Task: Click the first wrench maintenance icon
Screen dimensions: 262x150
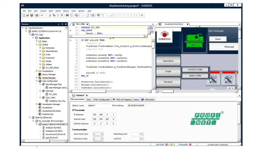Action: [213, 79]
